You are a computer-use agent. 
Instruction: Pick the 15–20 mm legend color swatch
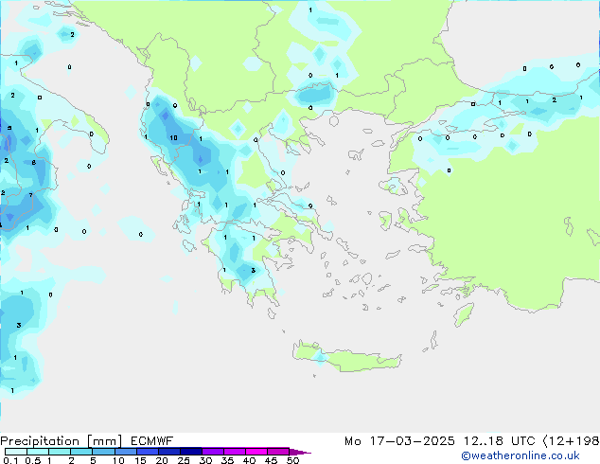click(148, 452)
